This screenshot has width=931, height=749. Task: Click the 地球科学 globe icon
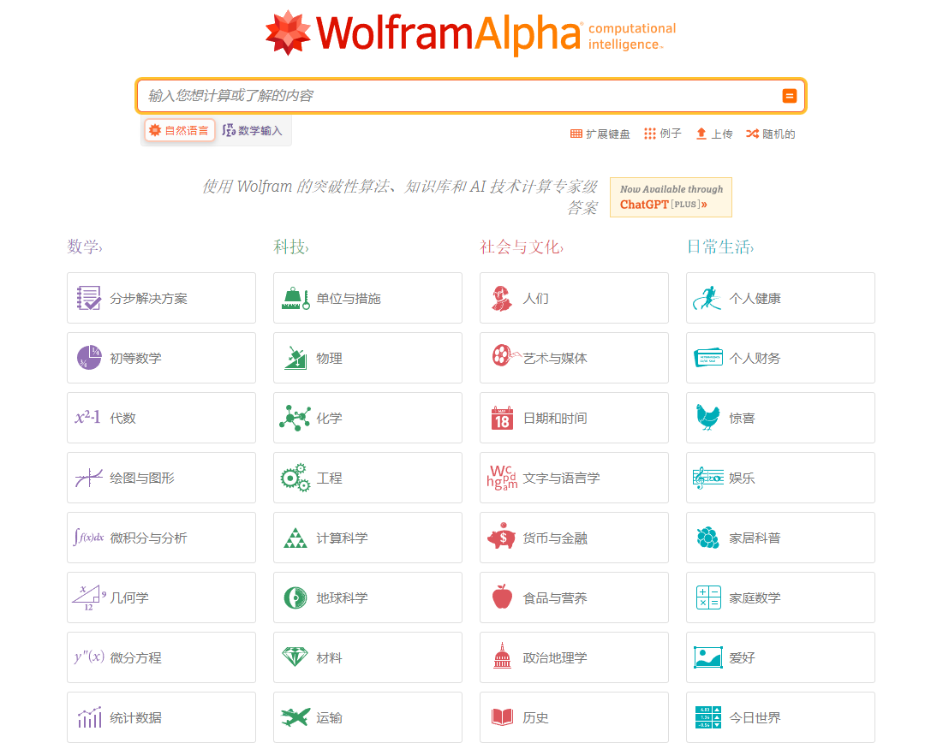tap(295, 597)
